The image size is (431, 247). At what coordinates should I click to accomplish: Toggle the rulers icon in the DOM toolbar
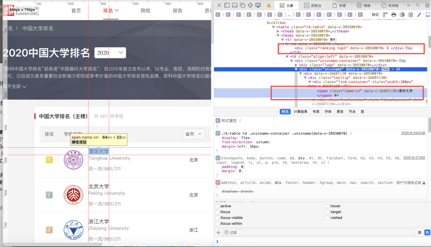(x=385, y=15)
